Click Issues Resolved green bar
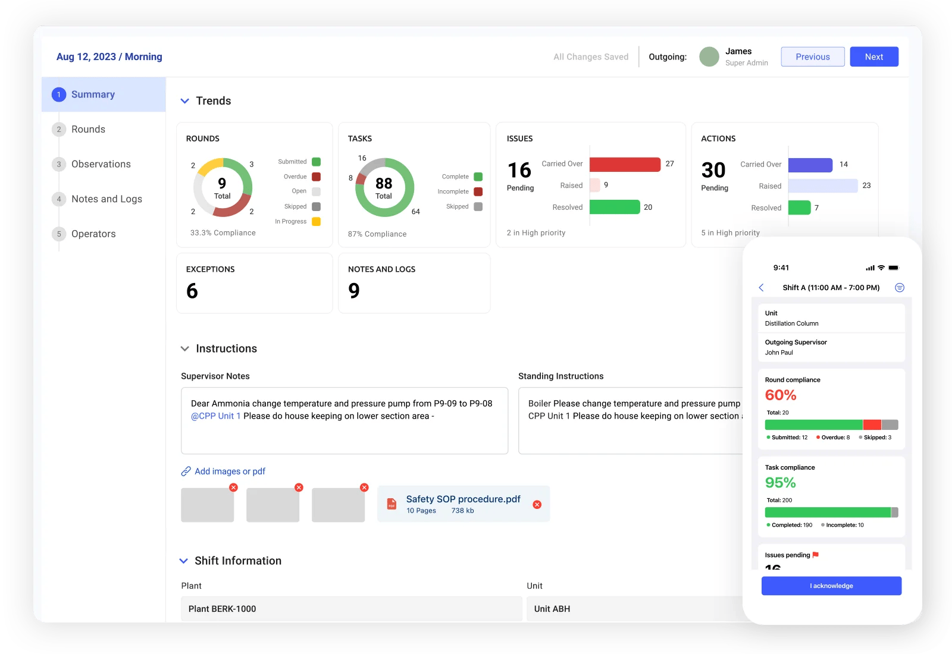 pyautogui.click(x=615, y=207)
